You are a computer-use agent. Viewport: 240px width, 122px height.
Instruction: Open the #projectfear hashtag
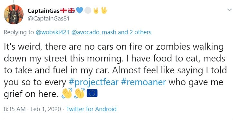(93, 82)
